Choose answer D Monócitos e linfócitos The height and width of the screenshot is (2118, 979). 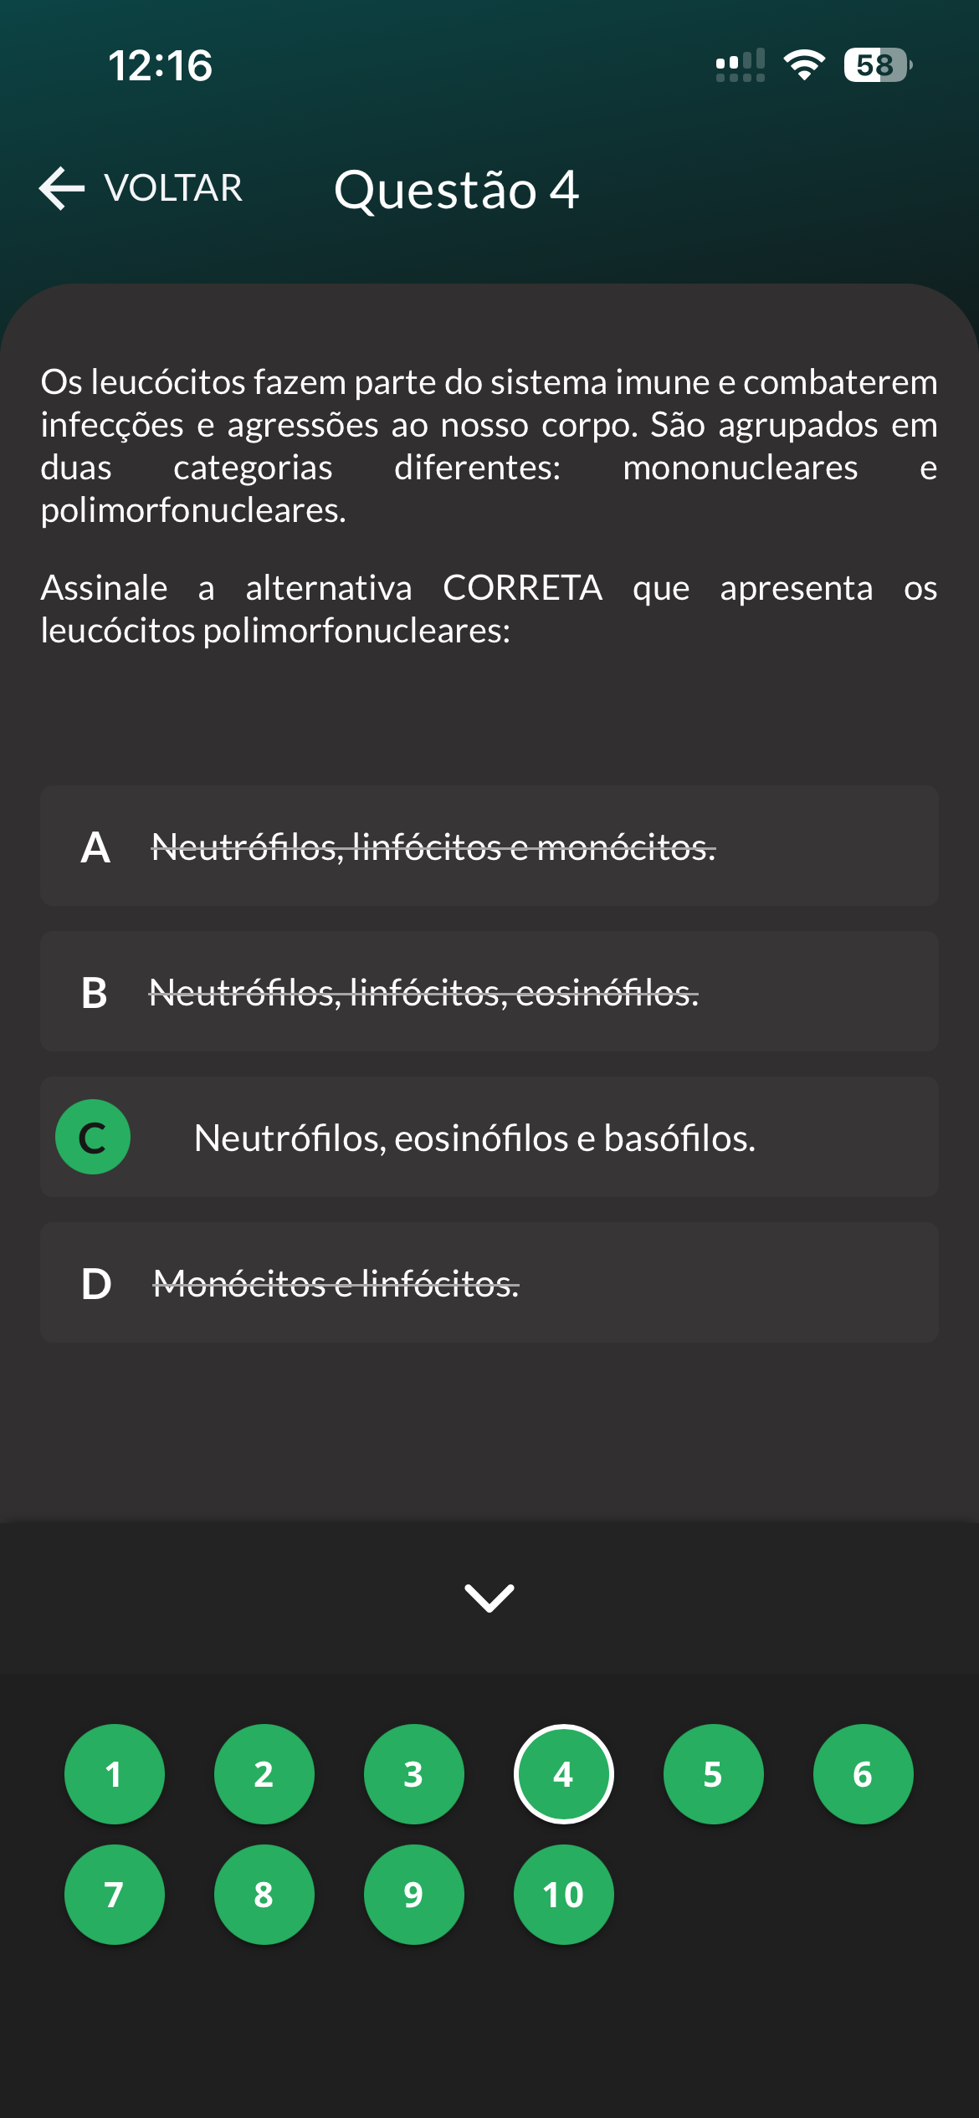tap(489, 1282)
